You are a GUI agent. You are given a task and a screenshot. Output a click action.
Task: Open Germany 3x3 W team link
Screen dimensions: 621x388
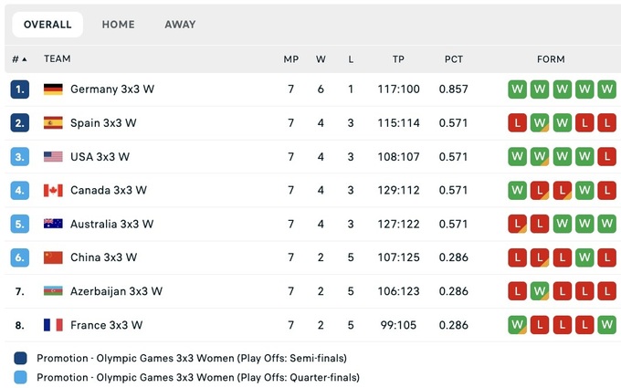[111, 89]
